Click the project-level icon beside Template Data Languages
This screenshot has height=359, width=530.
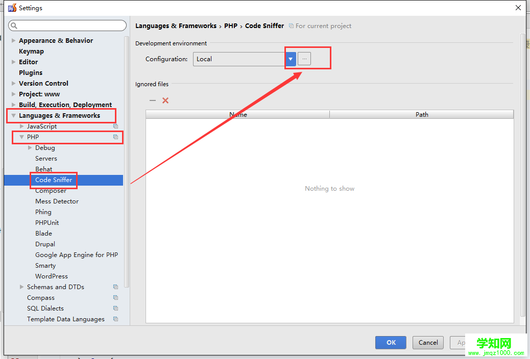click(115, 319)
